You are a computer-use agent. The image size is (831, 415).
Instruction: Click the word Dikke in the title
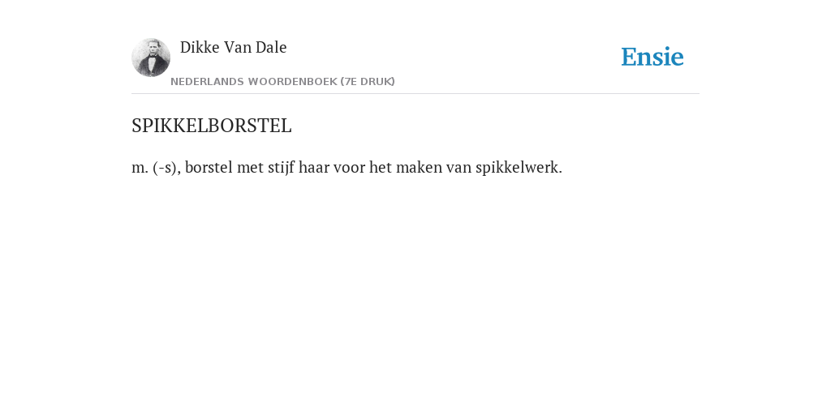pos(200,47)
